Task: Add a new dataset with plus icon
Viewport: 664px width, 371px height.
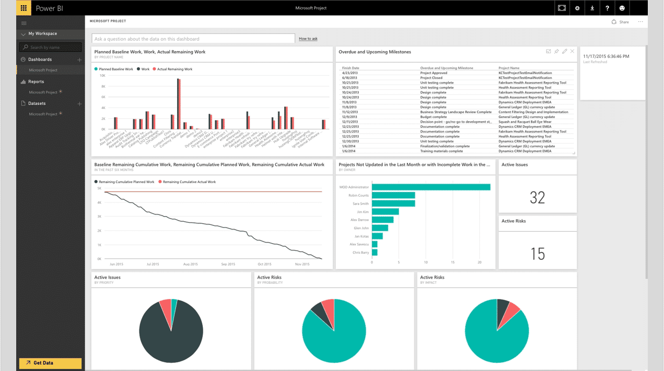Action: (x=79, y=104)
